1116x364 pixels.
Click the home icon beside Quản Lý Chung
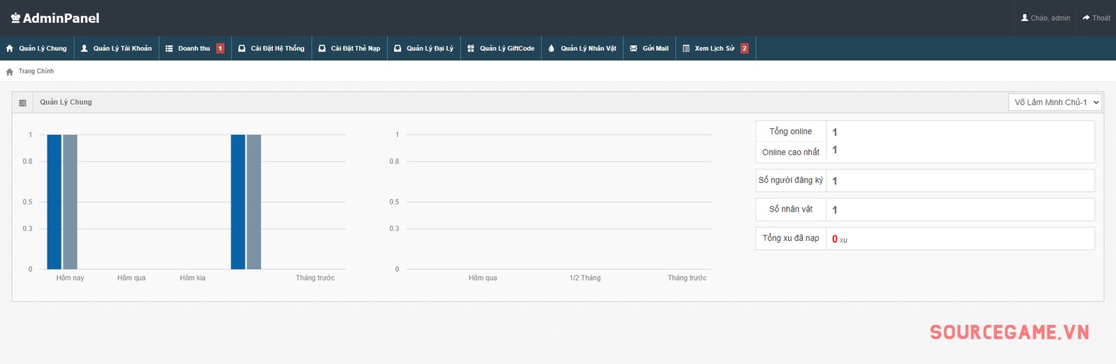10,49
